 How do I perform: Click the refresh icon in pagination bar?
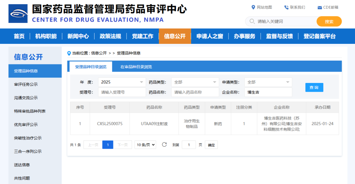click(x=164, y=145)
